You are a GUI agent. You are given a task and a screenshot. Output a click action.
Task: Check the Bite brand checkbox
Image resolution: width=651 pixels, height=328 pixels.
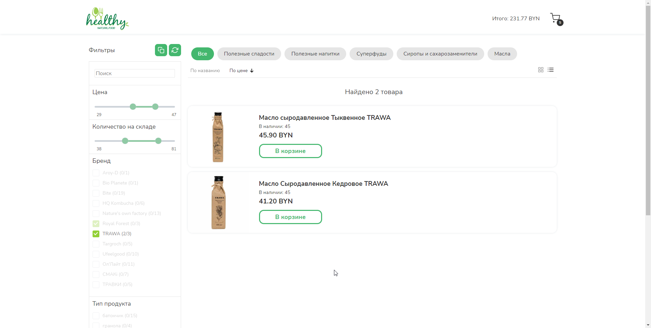point(96,193)
